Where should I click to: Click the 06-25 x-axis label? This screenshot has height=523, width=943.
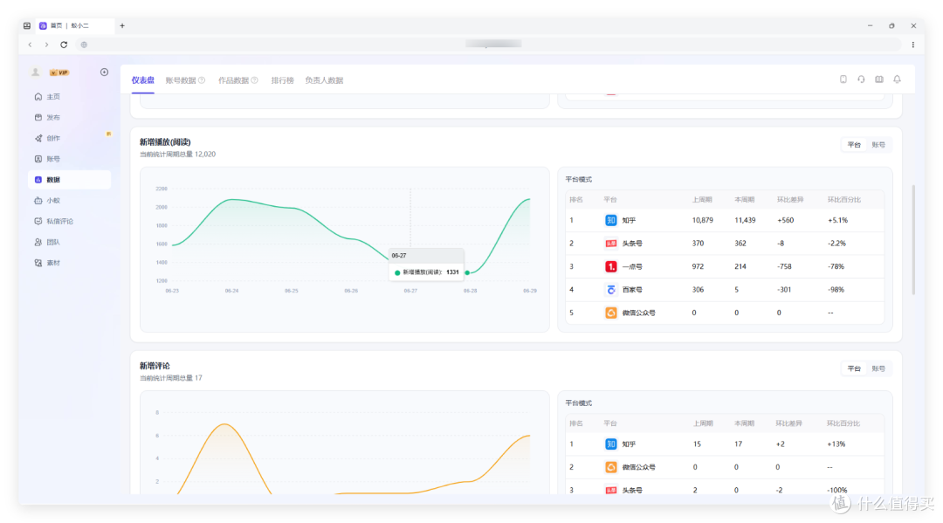tap(291, 291)
